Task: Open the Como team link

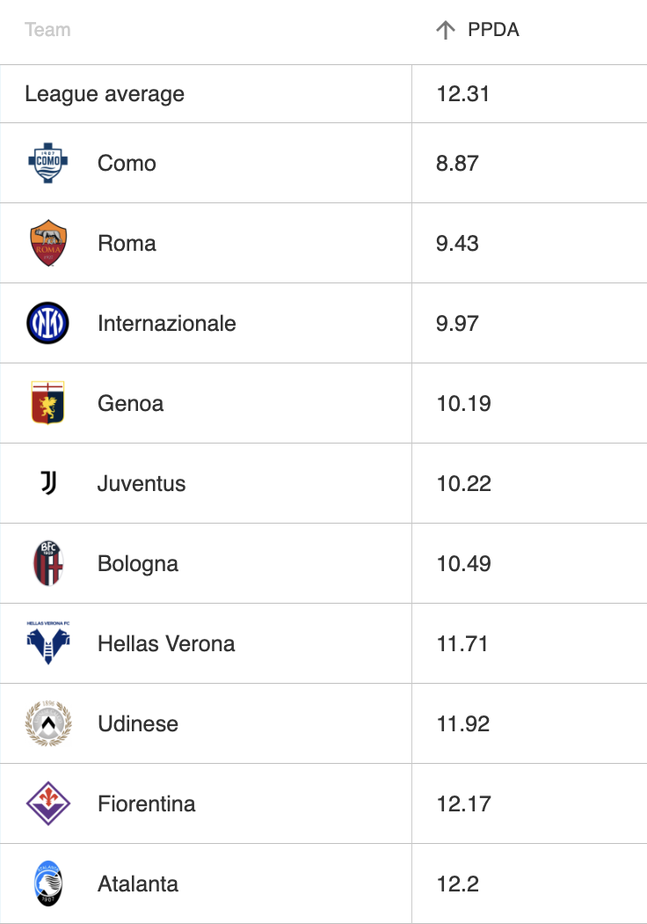Action: pyautogui.click(x=127, y=163)
